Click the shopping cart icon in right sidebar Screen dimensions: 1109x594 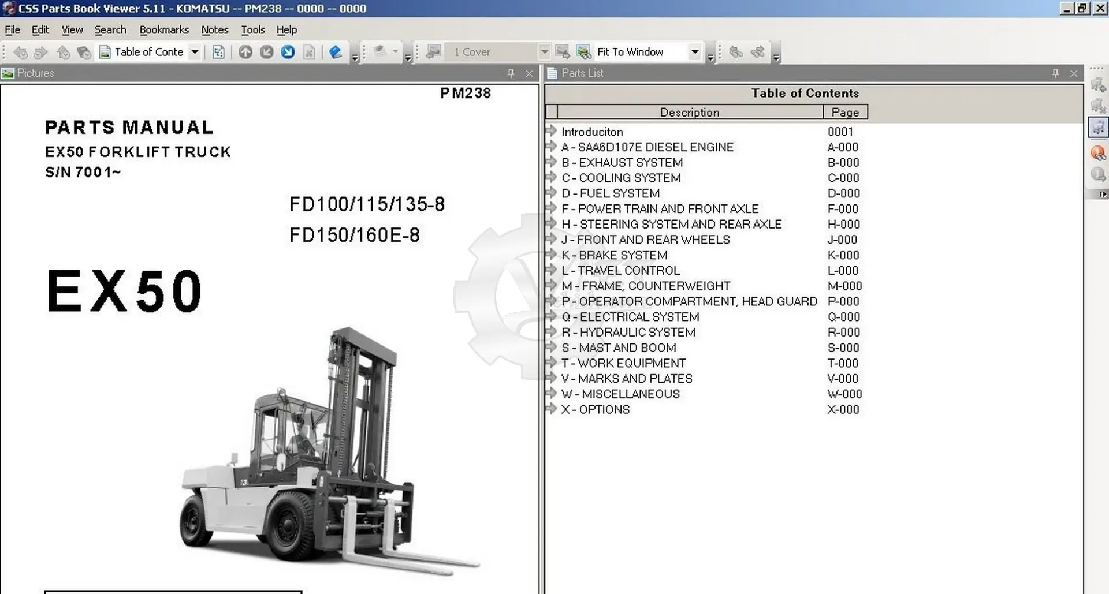point(1098,127)
